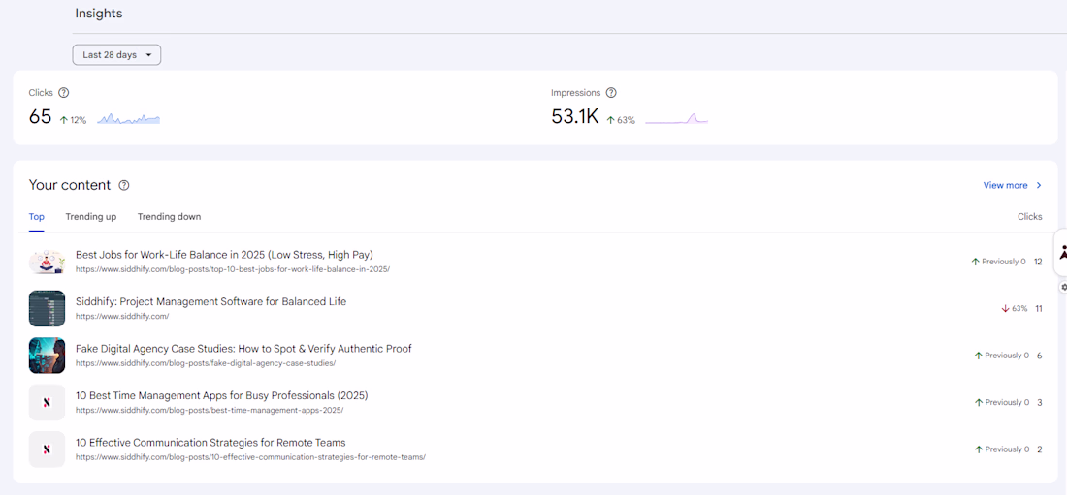Viewport: 1067px width, 495px height.
Task: Switch to the Trending up tab
Action: [91, 217]
